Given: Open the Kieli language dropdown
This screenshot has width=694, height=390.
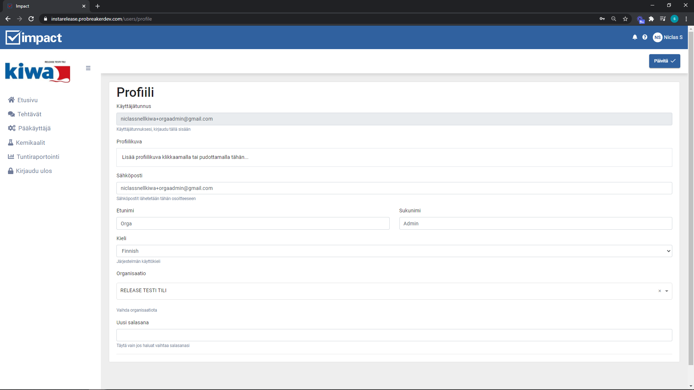Looking at the screenshot, I should 394,251.
